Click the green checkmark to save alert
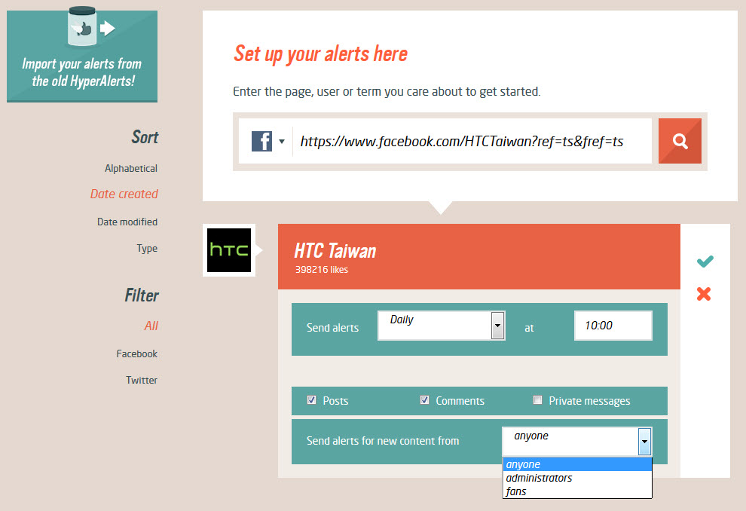The image size is (746, 511). pos(705,262)
